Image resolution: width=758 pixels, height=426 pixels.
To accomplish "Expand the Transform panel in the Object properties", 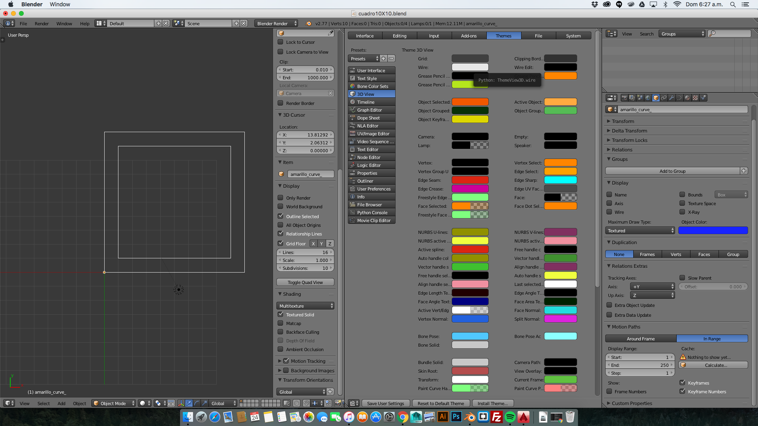I will point(623,121).
